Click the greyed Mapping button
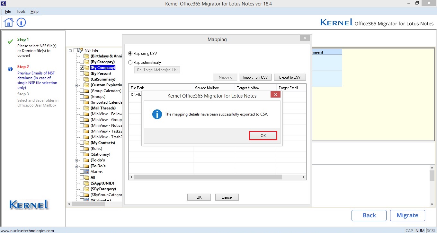Screen dimensions: 437x233 coord(225,77)
